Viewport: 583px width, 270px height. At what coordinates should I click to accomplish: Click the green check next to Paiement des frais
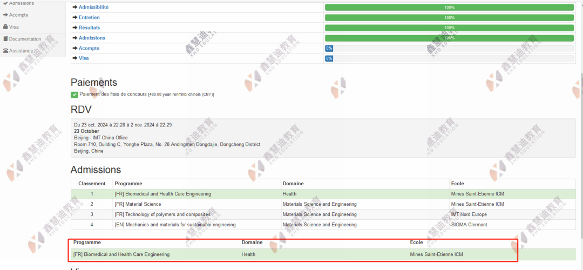(74, 94)
